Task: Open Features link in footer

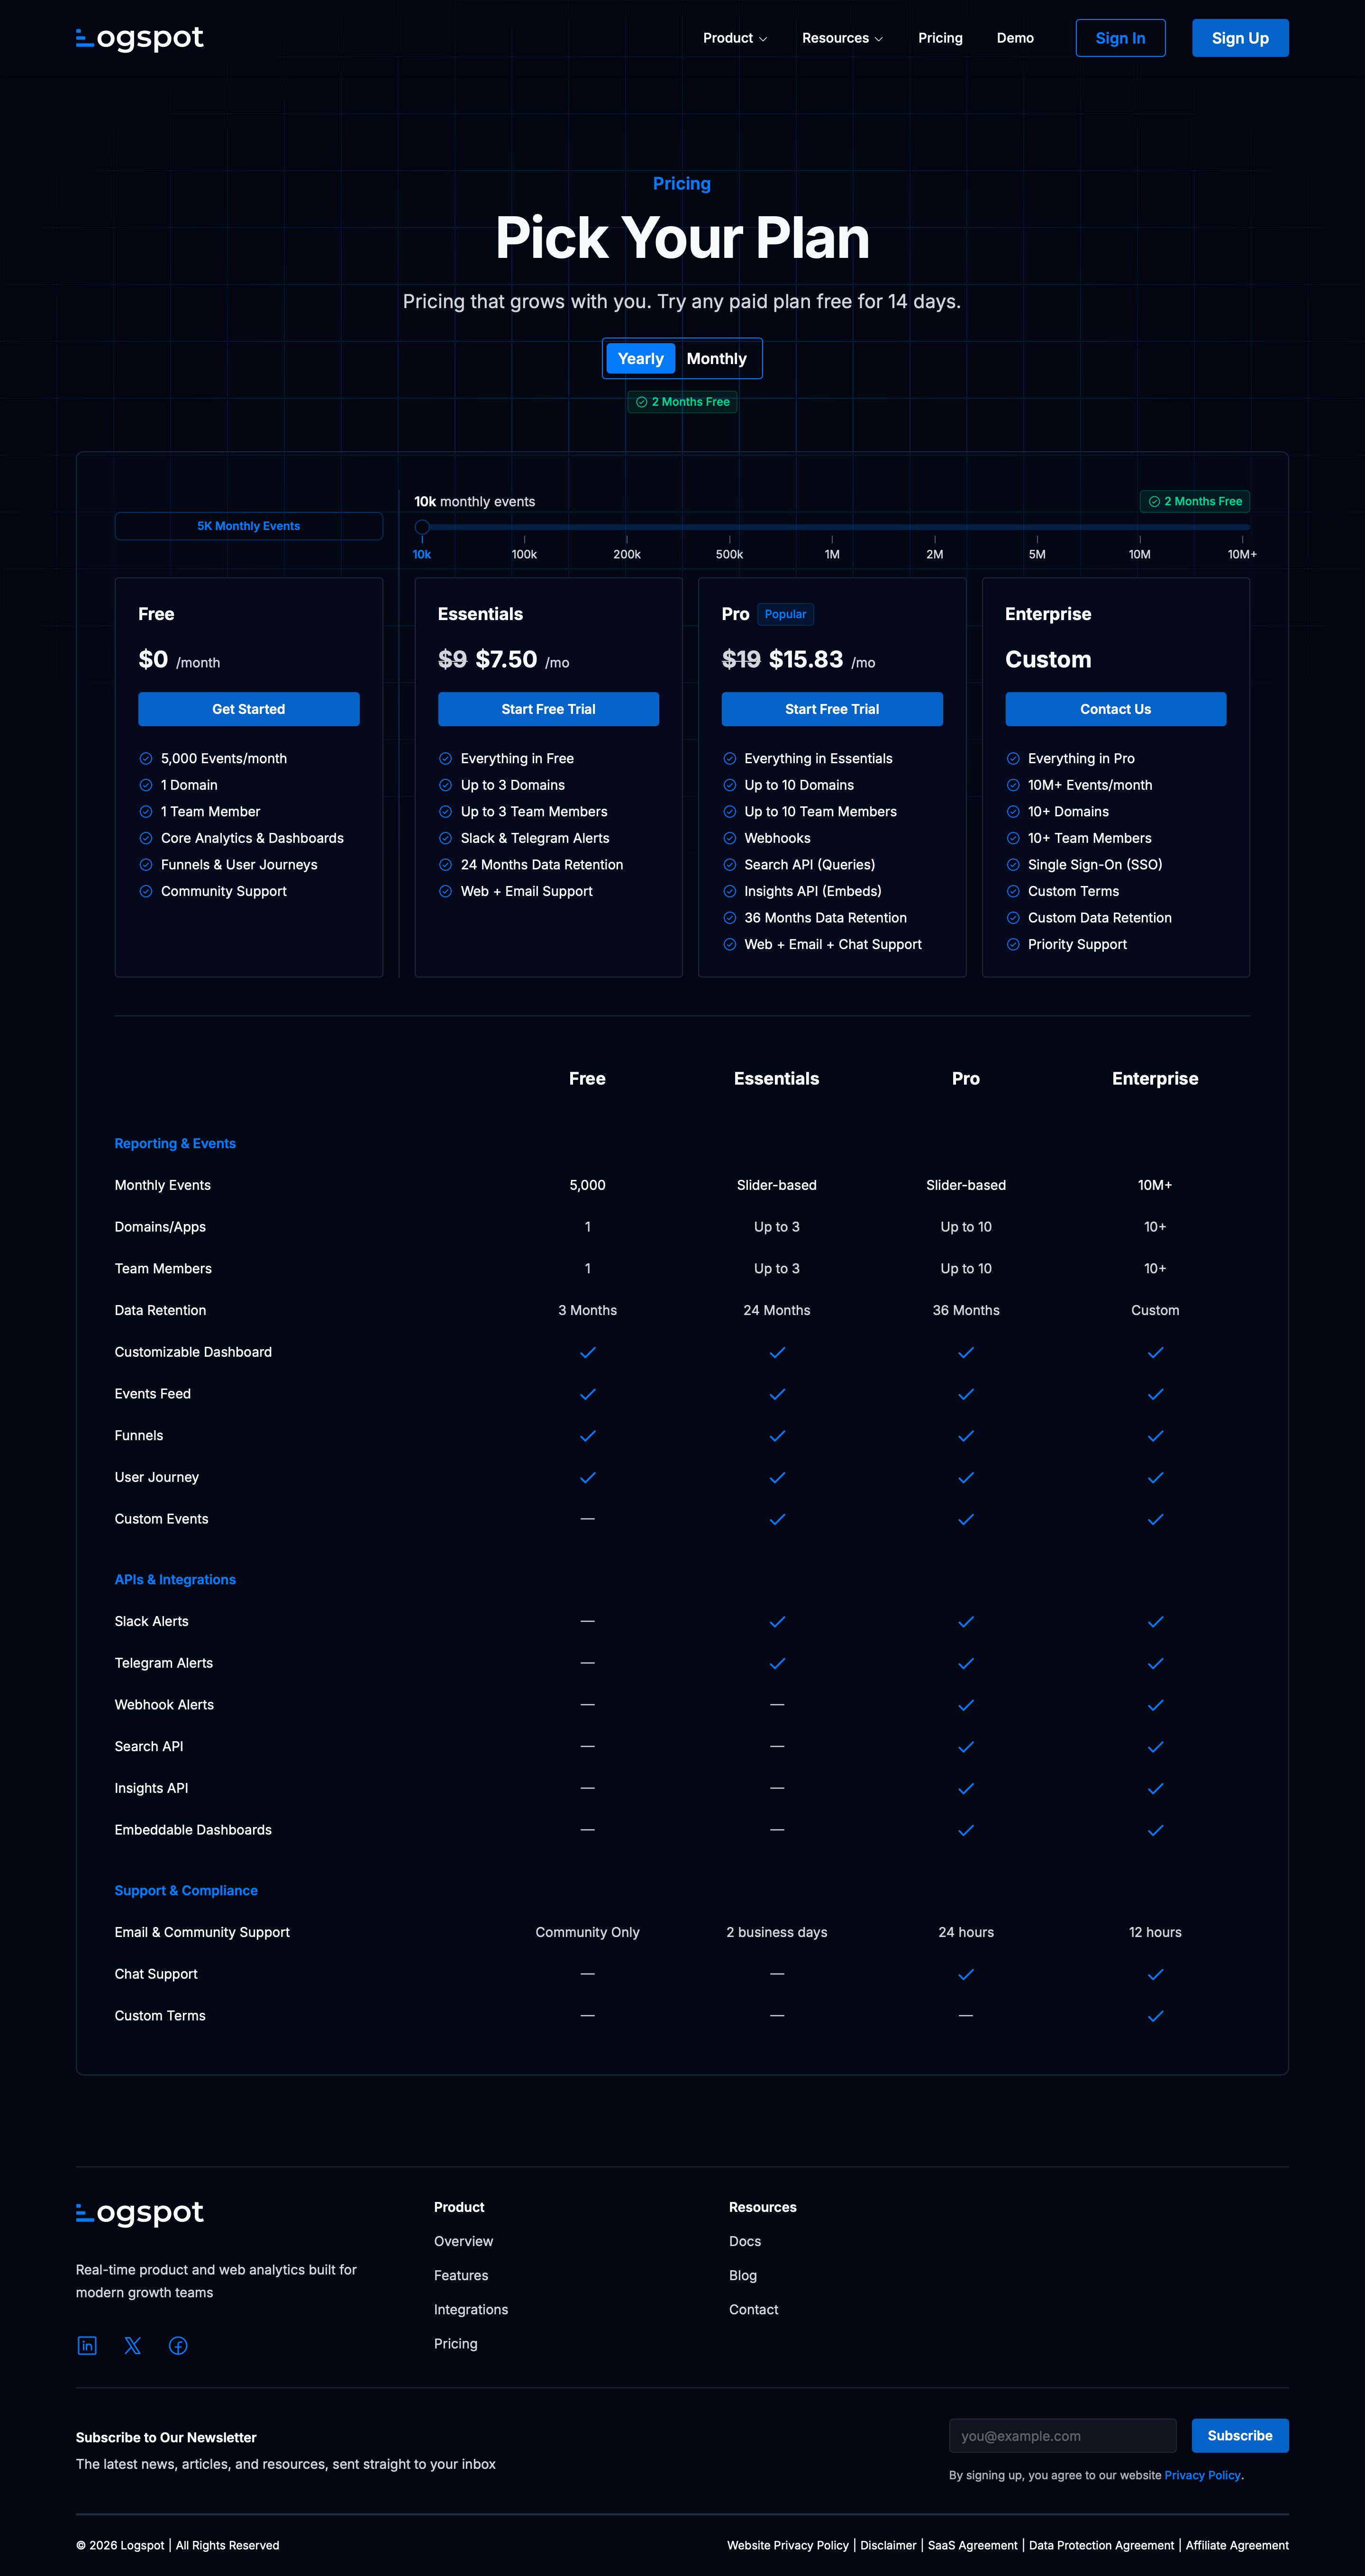Action: [461, 2275]
